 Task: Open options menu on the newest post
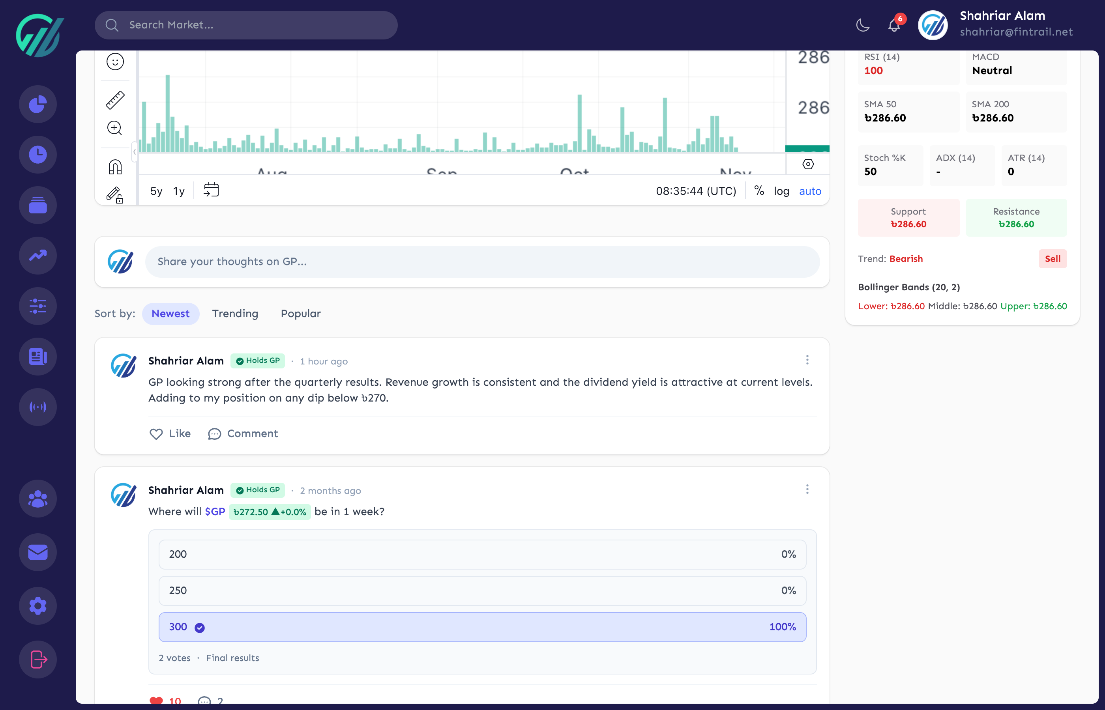[807, 360]
